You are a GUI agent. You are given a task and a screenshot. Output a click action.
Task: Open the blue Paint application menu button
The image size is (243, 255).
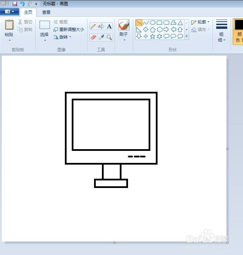(x=10, y=12)
